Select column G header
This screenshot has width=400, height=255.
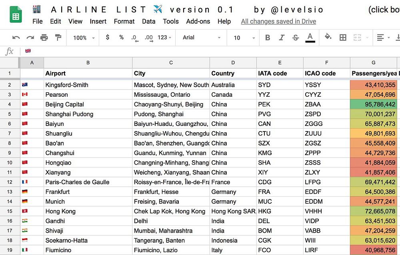click(x=374, y=63)
